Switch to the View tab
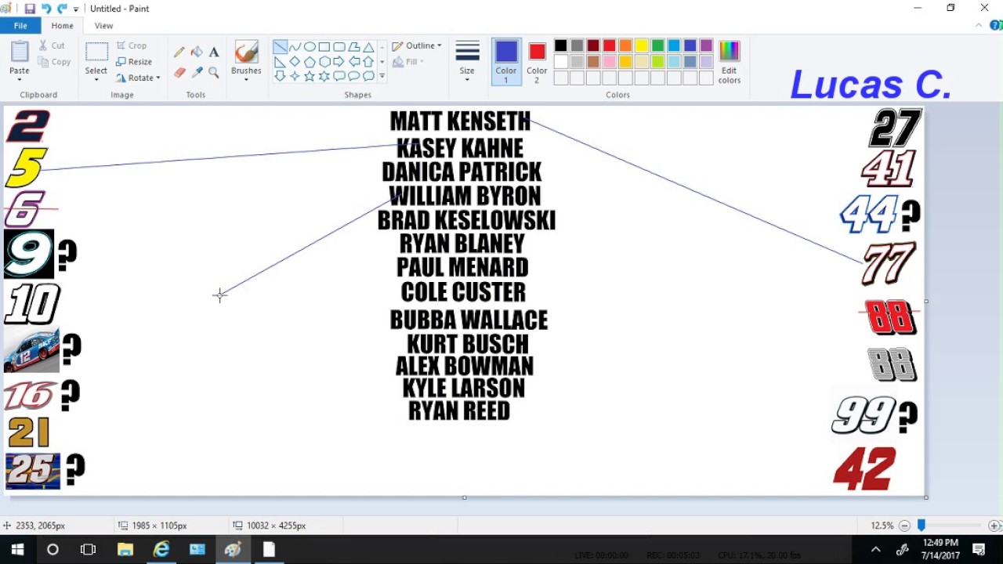Image resolution: width=1003 pixels, height=564 pixels. 103,26
